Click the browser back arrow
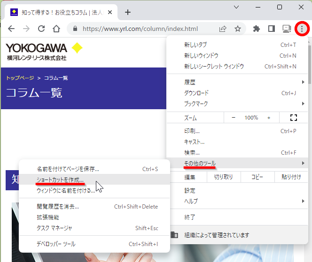Image resolution: width=312 pixels, height=262 pixels. click(x=11, y=29)
